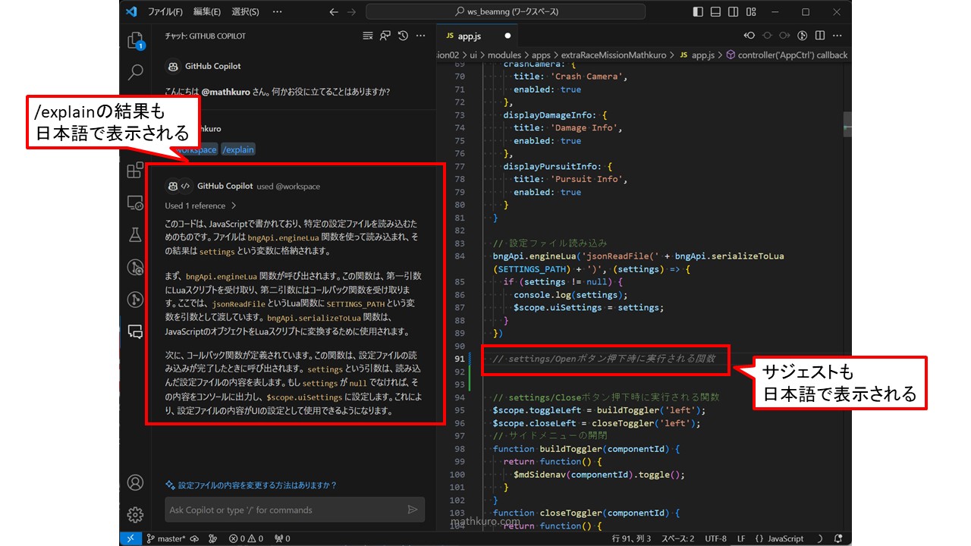The image size is (971, 546).
Task: Select the Chat view icon in activity bar
Action: (135, 331)
